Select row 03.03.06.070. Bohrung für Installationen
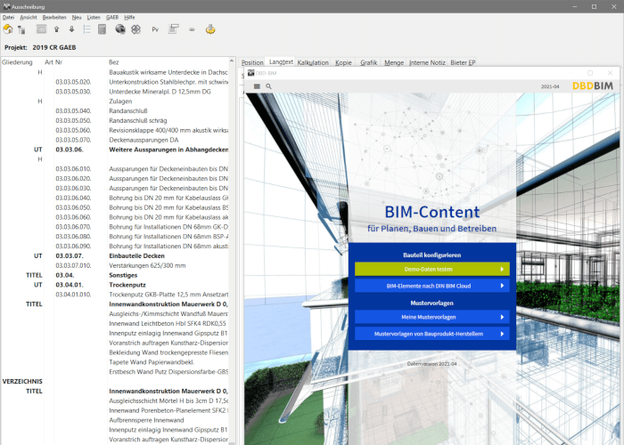The width and height of the screenshot is (624, 445). (x=115, y=227)
